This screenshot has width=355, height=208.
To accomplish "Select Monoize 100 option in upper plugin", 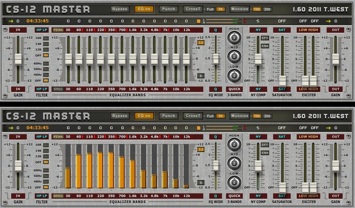I will tap(256, 9).
